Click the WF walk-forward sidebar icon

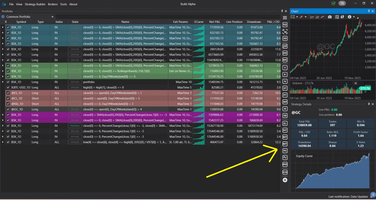(x=285, y=102)
